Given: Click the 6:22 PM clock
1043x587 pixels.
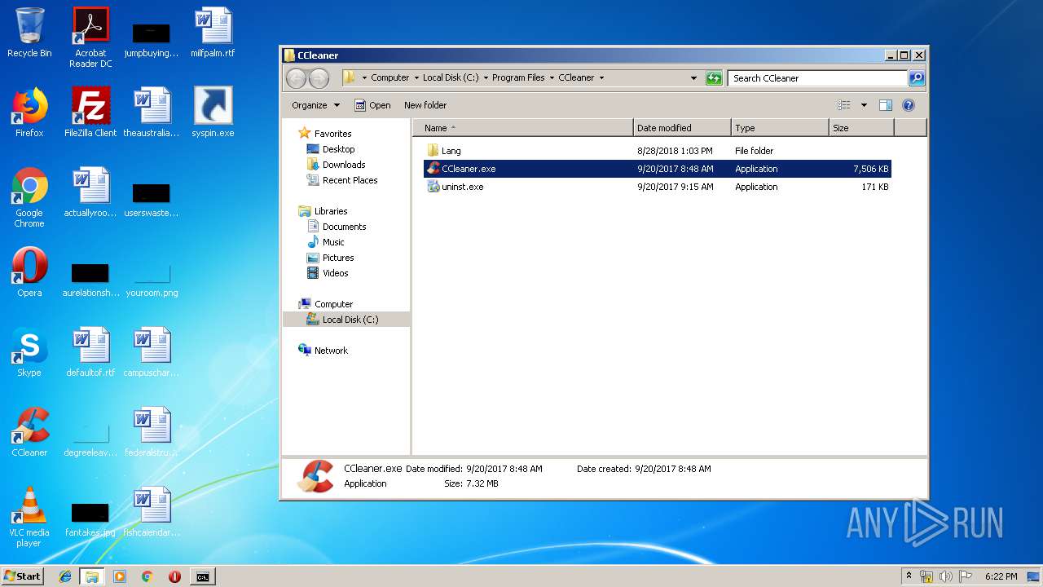Looking at the screenshot, I should coord(1001,576).
